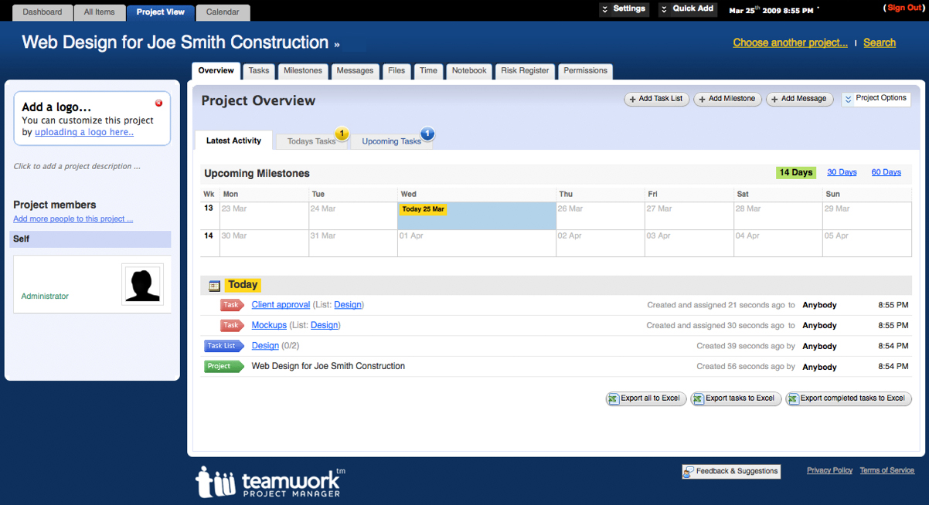
Task: Click Choose another project link
Action: [790, 42]
